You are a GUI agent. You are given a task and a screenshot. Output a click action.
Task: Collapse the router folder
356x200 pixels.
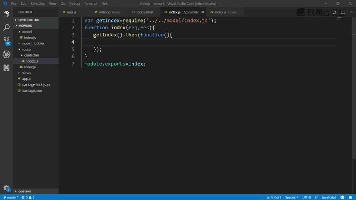[36, 49]
